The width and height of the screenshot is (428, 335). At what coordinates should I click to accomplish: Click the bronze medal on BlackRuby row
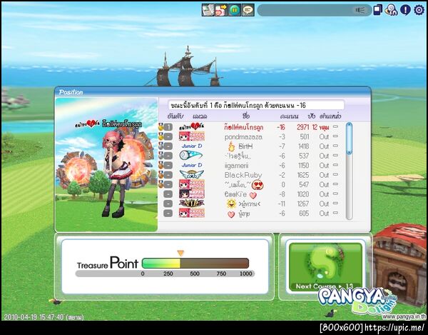click(160, 174)
